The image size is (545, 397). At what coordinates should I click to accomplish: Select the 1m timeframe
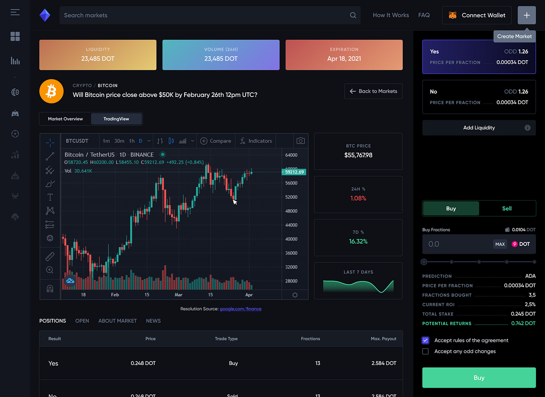click(106, 141)
